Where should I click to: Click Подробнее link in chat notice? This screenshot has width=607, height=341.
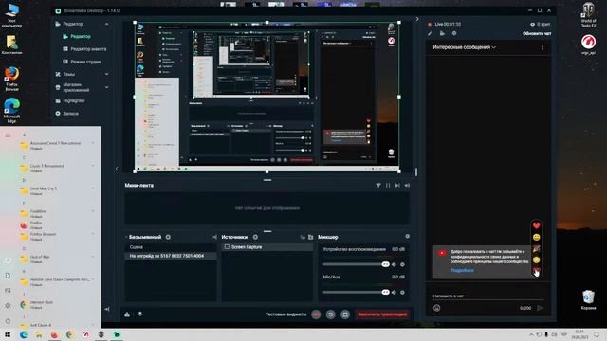click(462, 270)
